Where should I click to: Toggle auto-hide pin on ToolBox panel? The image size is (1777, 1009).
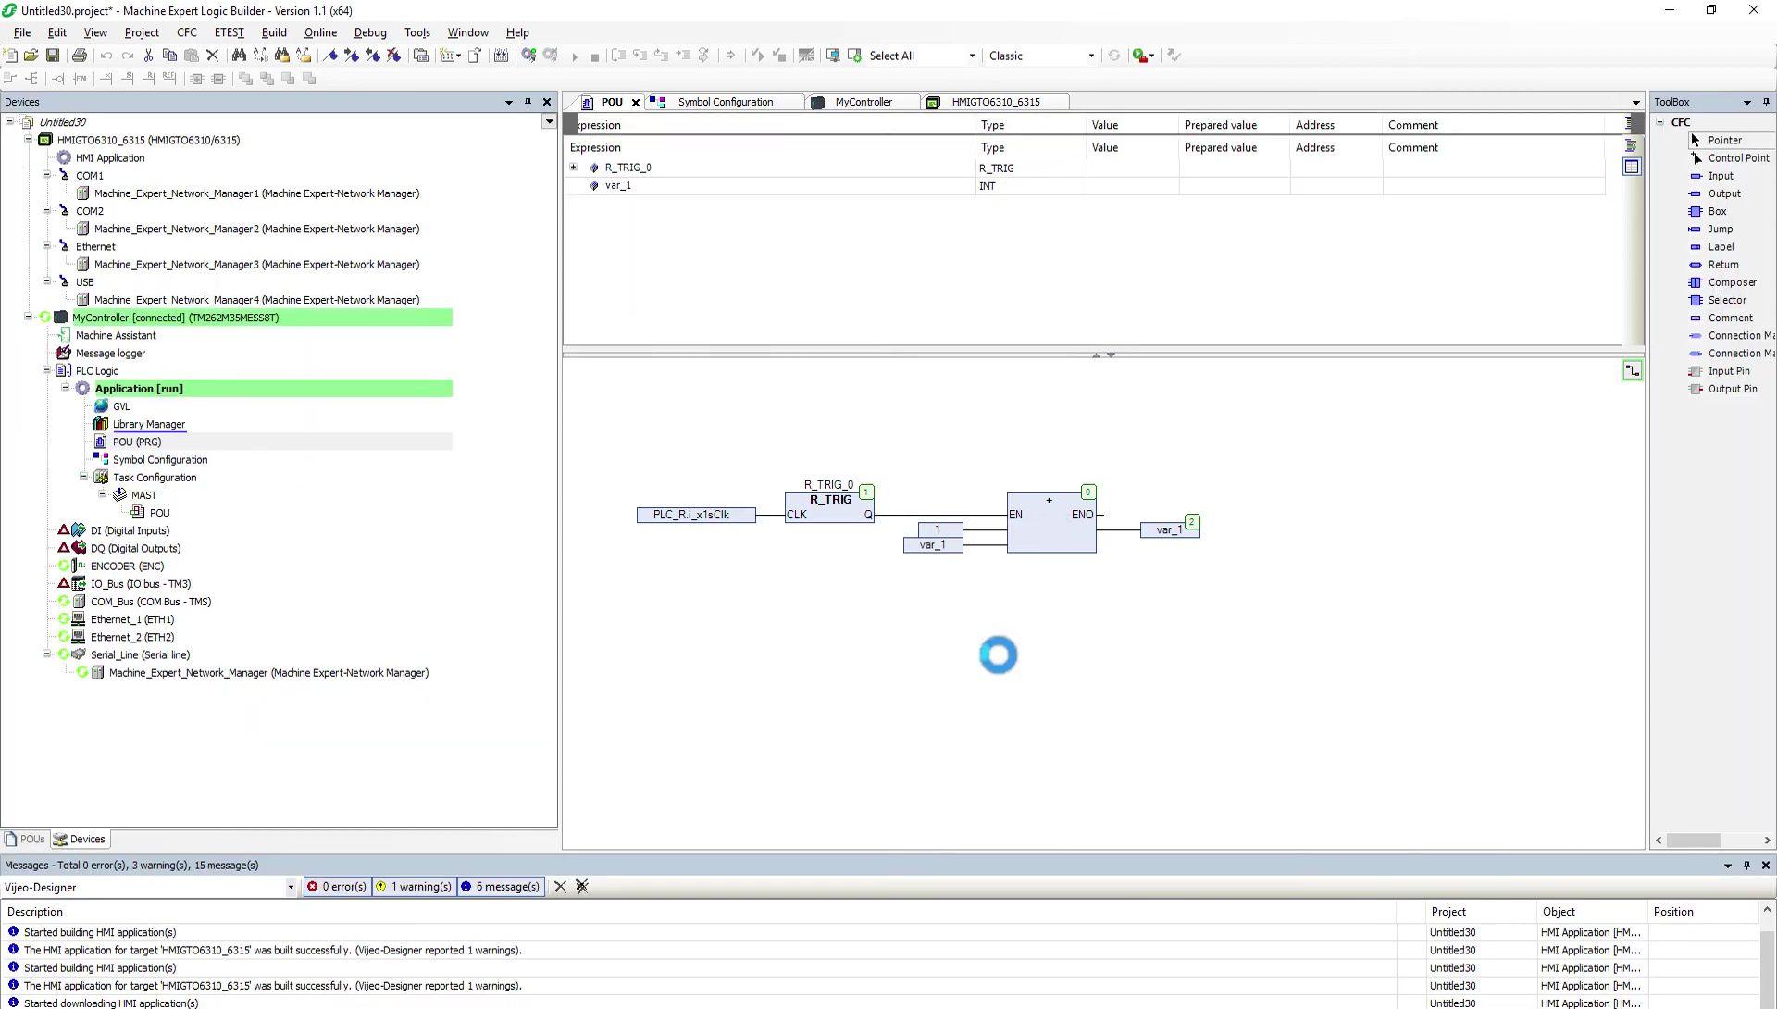1766,102
